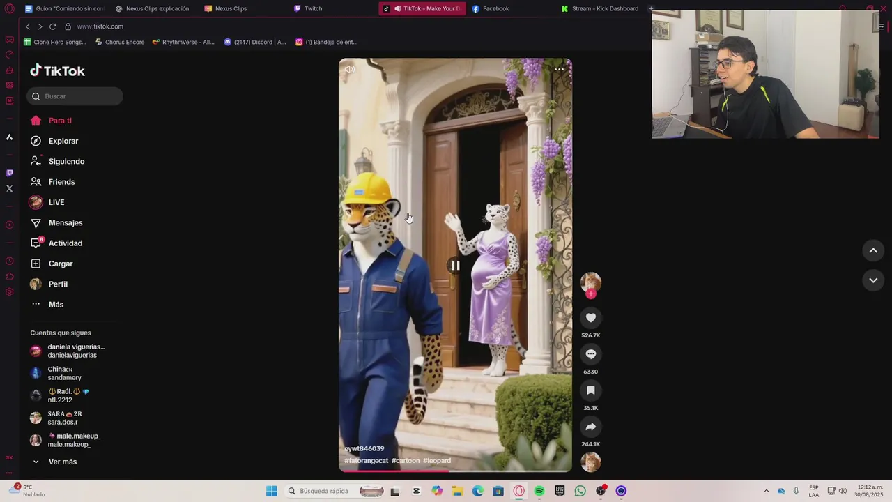Share the video with the arrow icon
Screen dimensions: 892x502
pos(591,427)
